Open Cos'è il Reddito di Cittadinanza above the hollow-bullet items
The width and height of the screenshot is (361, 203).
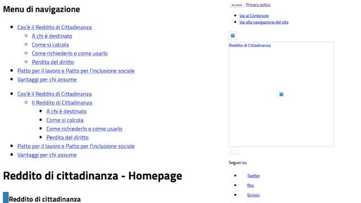point(55,27)
